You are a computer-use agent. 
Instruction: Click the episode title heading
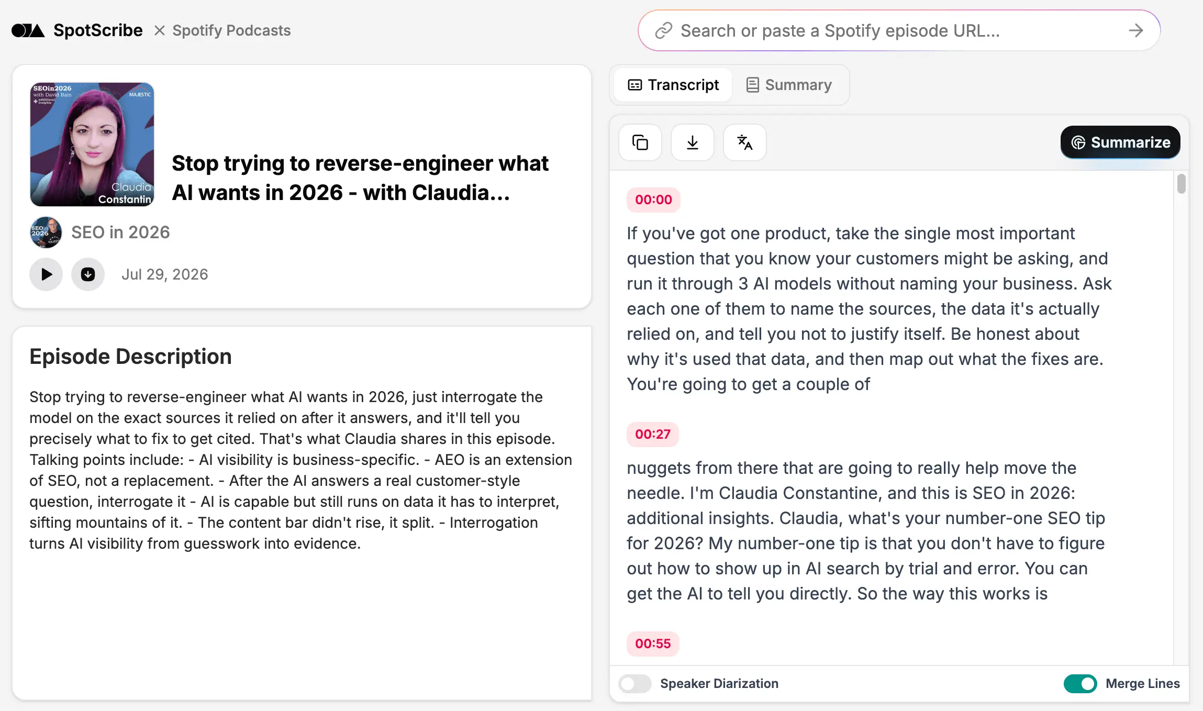click(360, 178)
